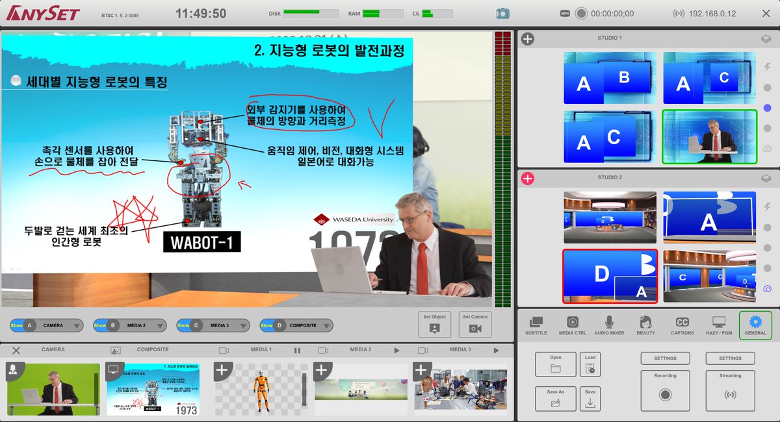Select second gray dot in Studio 2
The height and width of the screenshot is (422, 780).
tap(767, 248)
